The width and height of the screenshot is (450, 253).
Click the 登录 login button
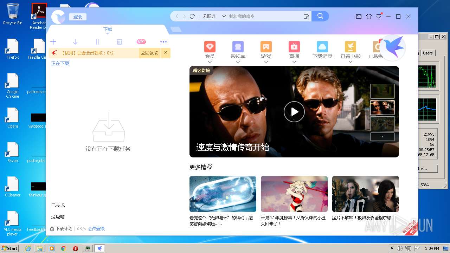point(78,17)
